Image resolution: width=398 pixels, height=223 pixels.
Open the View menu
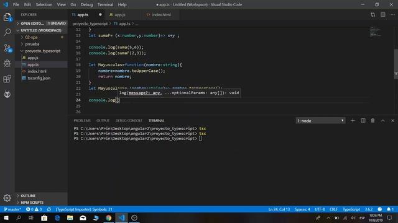point(61,4)
